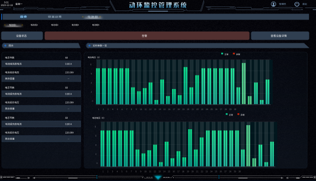This screenshot has height=181, width=316.
Task: Select the highlighted 电池组 tab
Action: [x=92, y=17]
